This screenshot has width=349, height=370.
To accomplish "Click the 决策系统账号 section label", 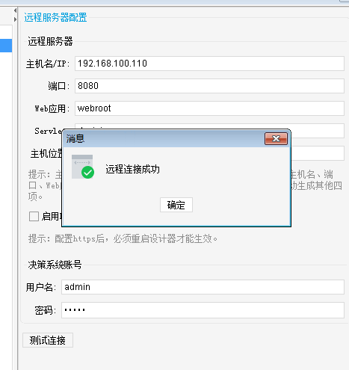I will tap(55, 265).
